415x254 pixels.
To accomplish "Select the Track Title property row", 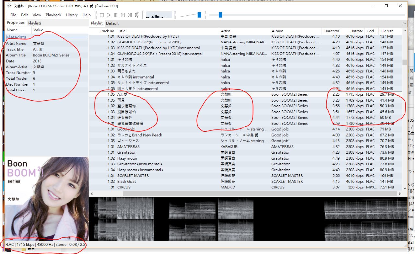I will [x=47, y=49].
